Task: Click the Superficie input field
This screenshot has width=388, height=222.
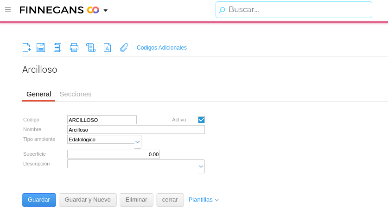Action: 114,154
